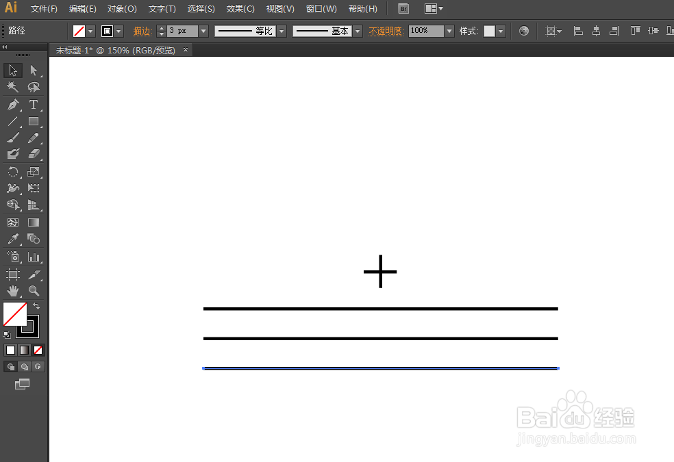Click the 不透明度 link
This screenshot has width=674, height=462.
(x=386, y=31)
